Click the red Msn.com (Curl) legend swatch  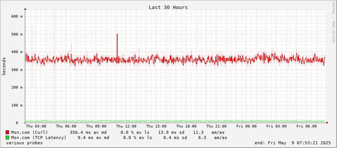[8, 132]
